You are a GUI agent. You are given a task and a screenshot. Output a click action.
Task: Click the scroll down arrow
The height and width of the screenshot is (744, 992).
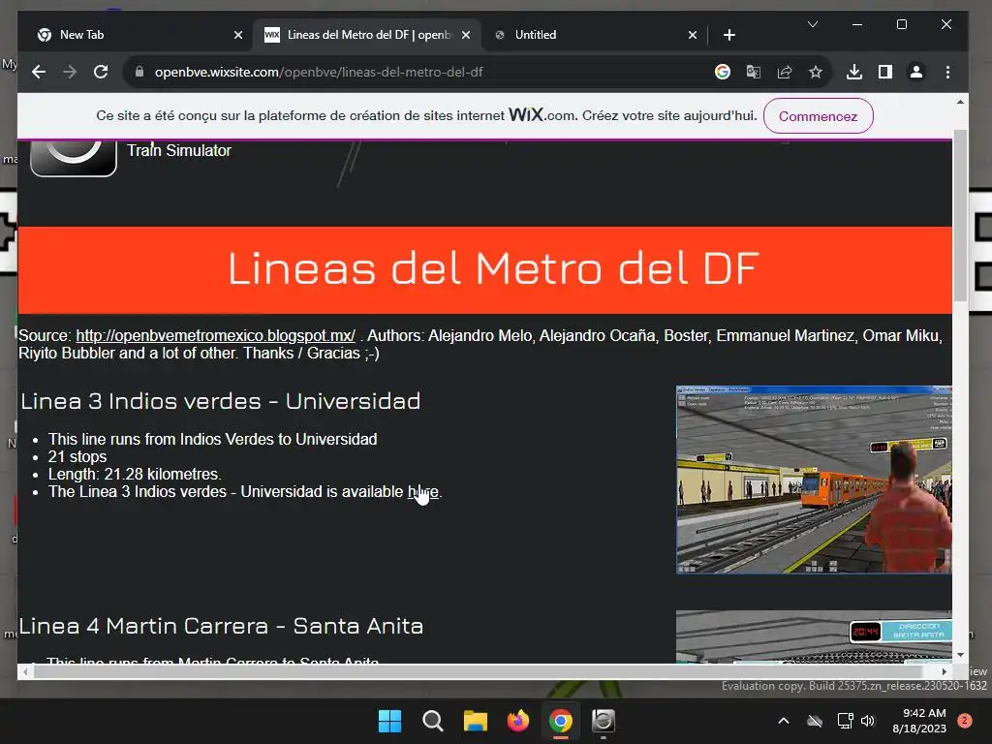[x=960, y=655]
